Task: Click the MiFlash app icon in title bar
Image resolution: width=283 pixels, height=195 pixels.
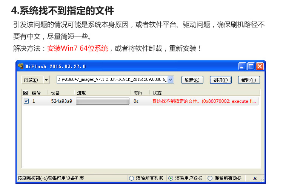Action: 21,66
